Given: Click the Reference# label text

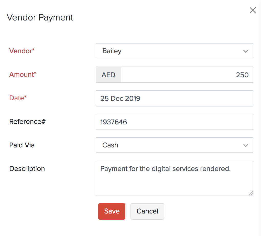Looking at the screenshot, I should (27, 122).
